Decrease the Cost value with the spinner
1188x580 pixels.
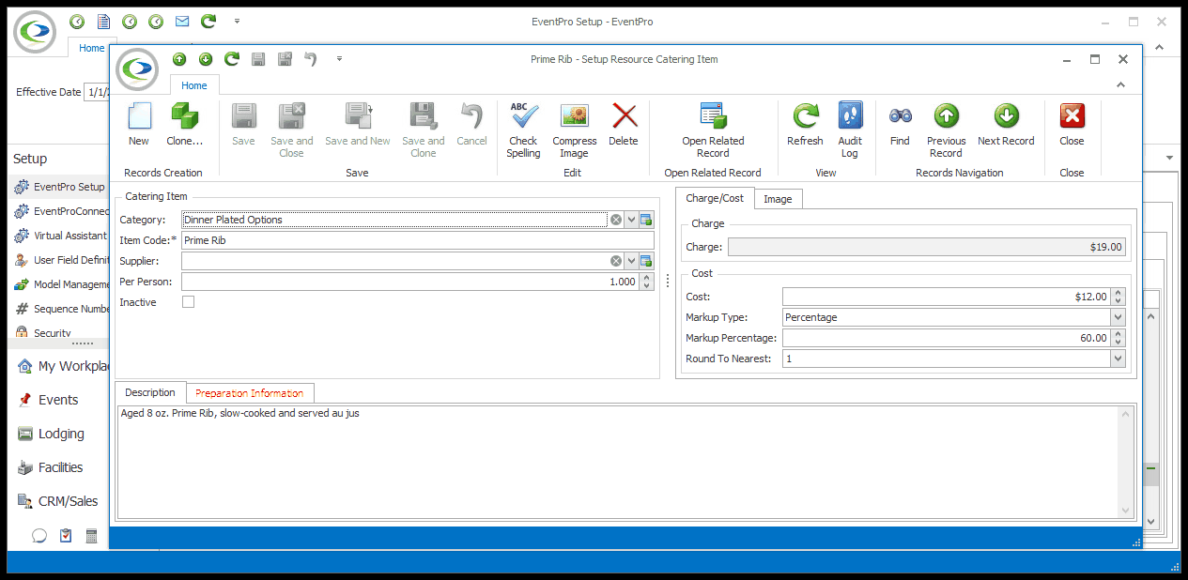(1118, 300)
